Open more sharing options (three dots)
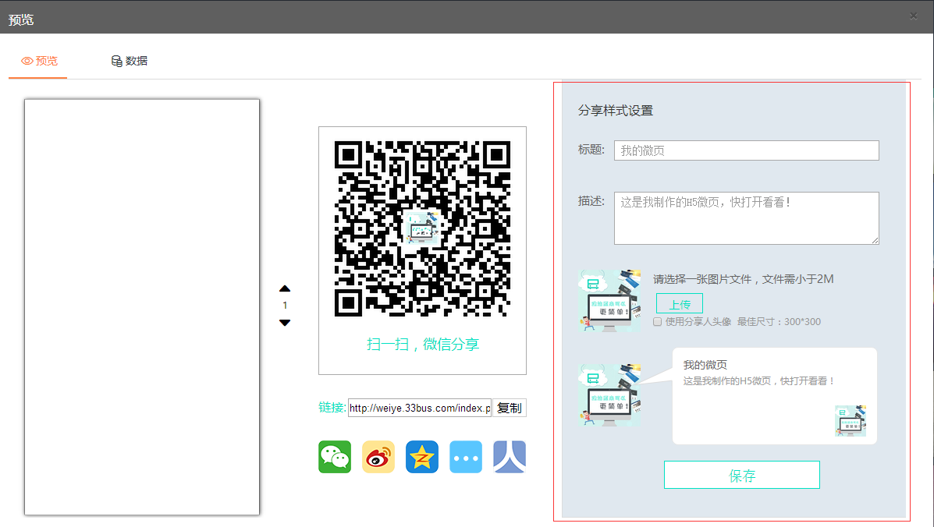This screenshot has height=527, width=934. point(466,457)
